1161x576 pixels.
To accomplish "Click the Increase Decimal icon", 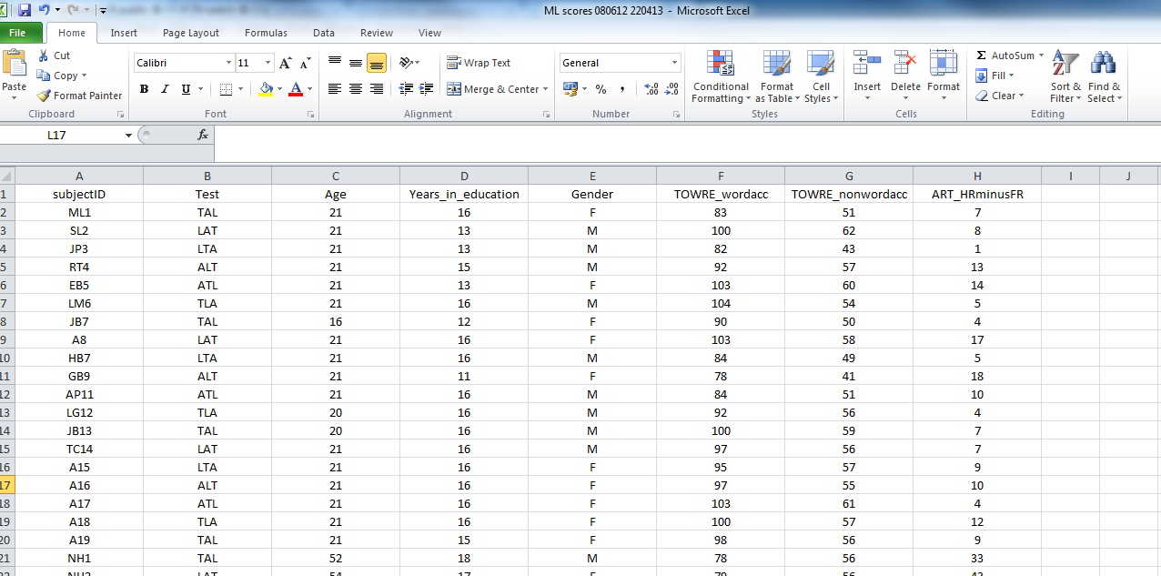I will coord(651,89).
